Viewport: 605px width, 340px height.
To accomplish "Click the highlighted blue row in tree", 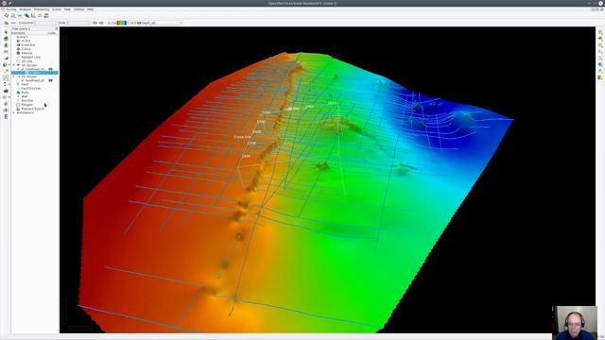I will (35, 73).
